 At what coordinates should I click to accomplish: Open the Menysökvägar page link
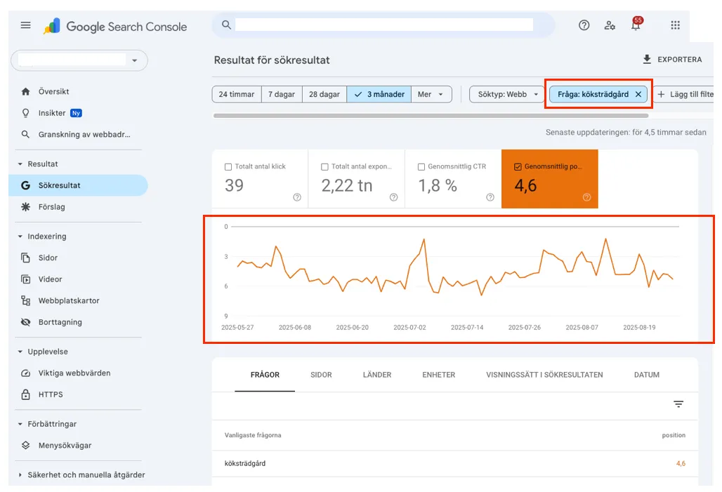[65, 446]
